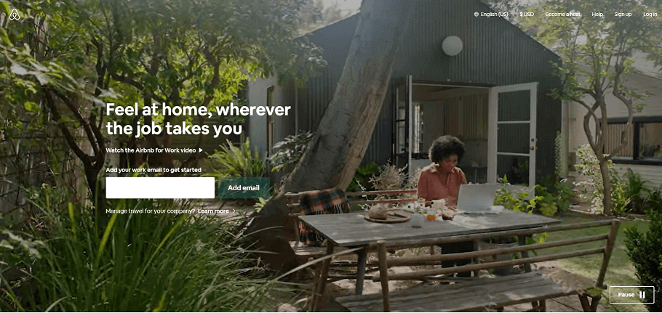The image size is (662, 313).
Task: Click the globe language icon
Action: click(476, 15)
